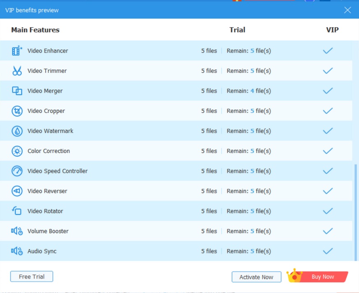Click the VIP column header
This screenshot has width=359, height=293.
(x=332, y=30)
